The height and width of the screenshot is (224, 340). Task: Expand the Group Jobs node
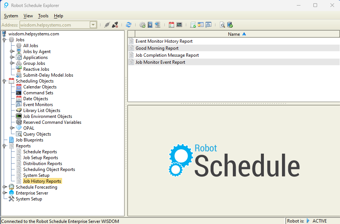[11, 63]
